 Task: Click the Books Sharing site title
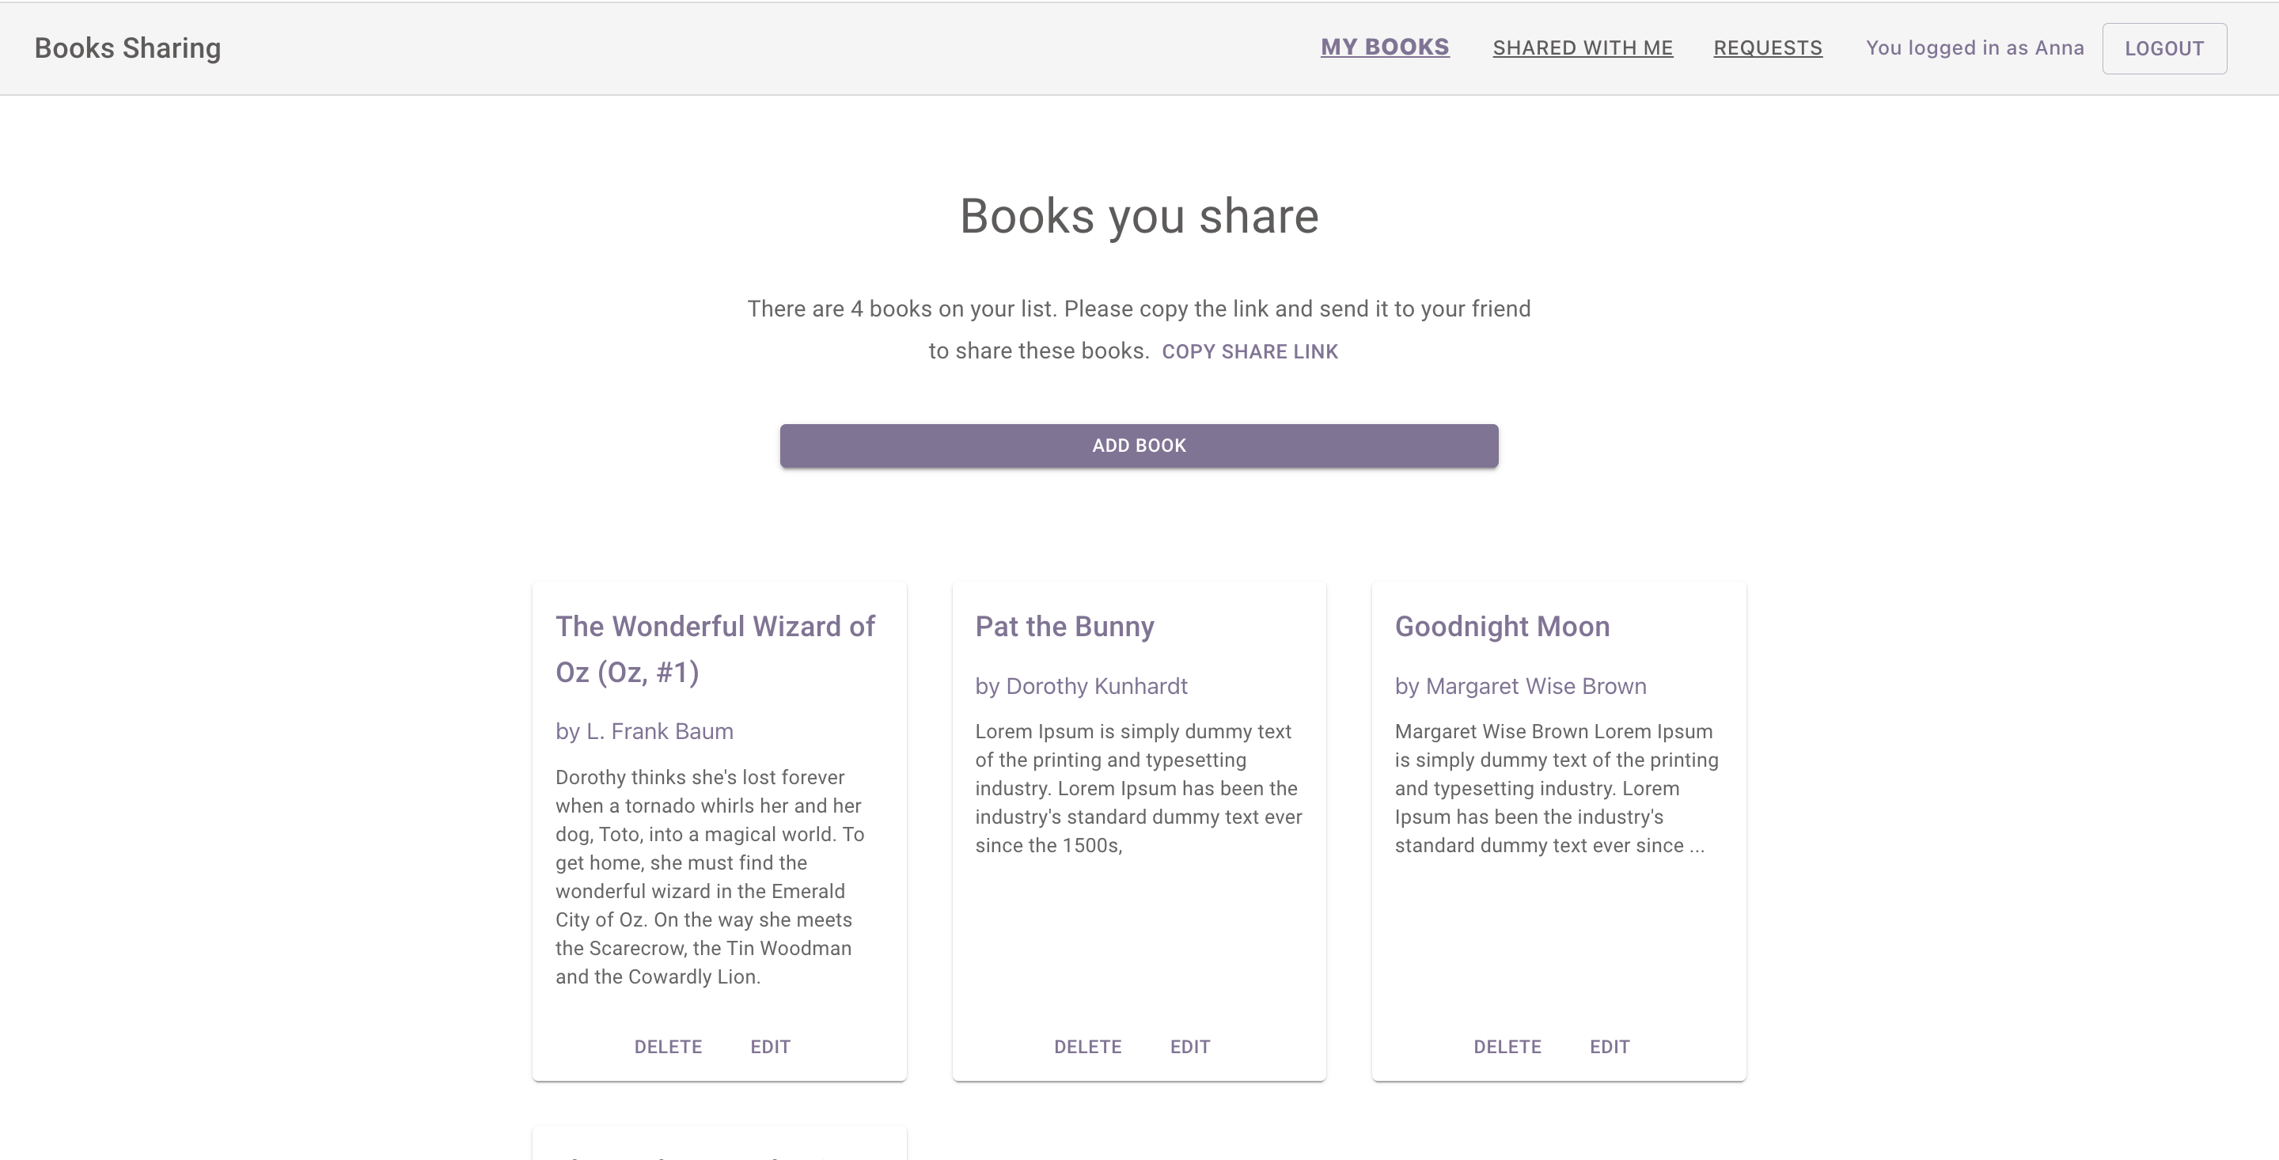pyautogui.click(x=127, y=49)
